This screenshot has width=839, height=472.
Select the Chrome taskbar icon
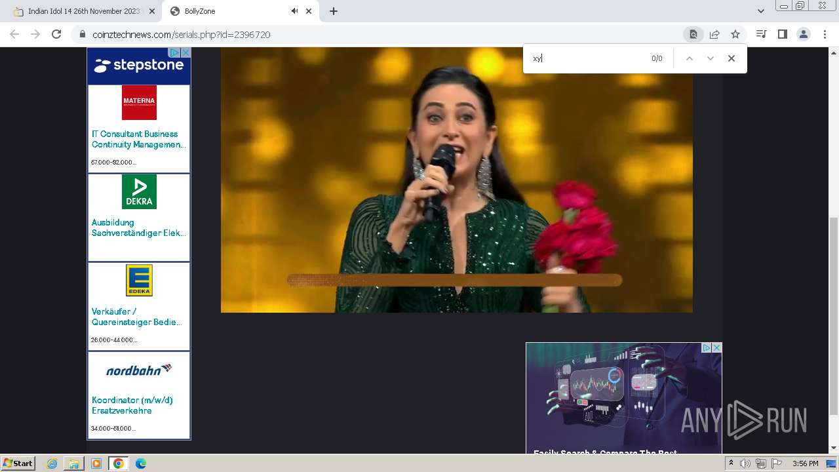118,463
